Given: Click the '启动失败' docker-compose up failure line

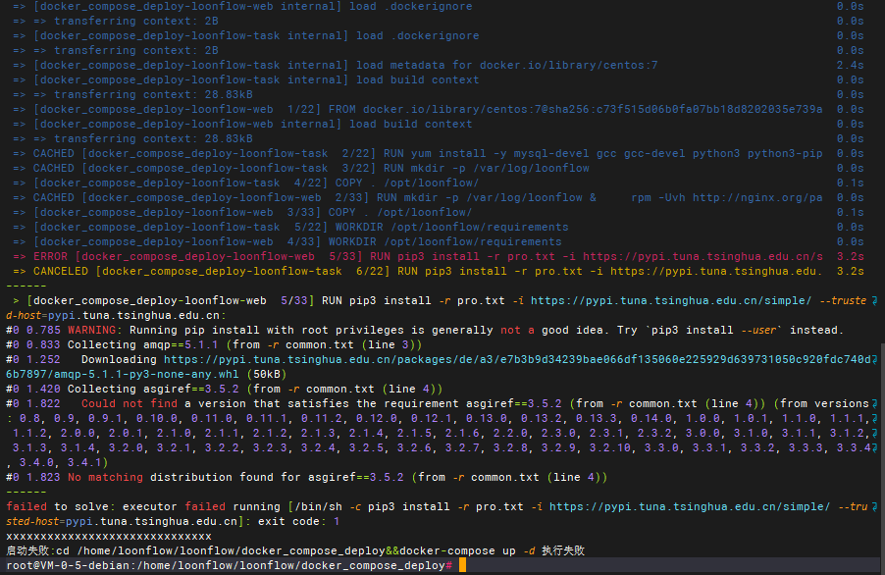Looking at the screenshot, I should 295,550.
